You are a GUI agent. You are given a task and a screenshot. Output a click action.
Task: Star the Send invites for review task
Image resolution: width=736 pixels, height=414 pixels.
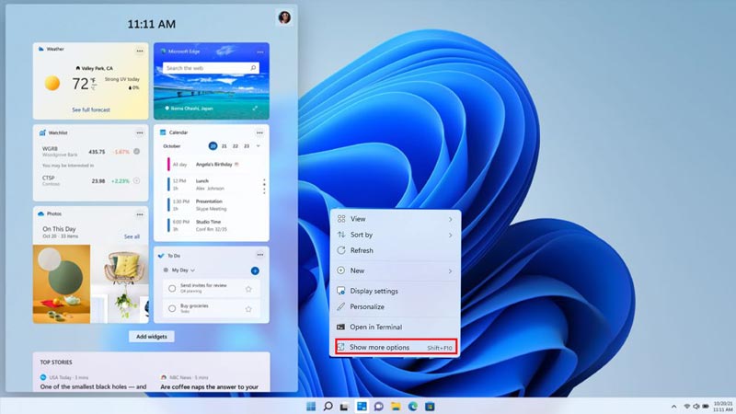point(248,289)
